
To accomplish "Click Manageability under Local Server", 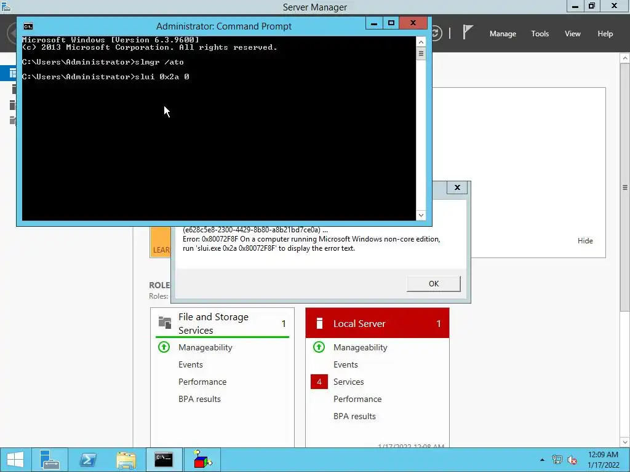I will pyautogui.click(x=361, y=348).
